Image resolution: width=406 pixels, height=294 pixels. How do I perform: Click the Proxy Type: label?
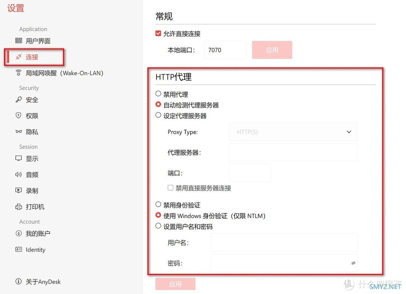[183, 132]
